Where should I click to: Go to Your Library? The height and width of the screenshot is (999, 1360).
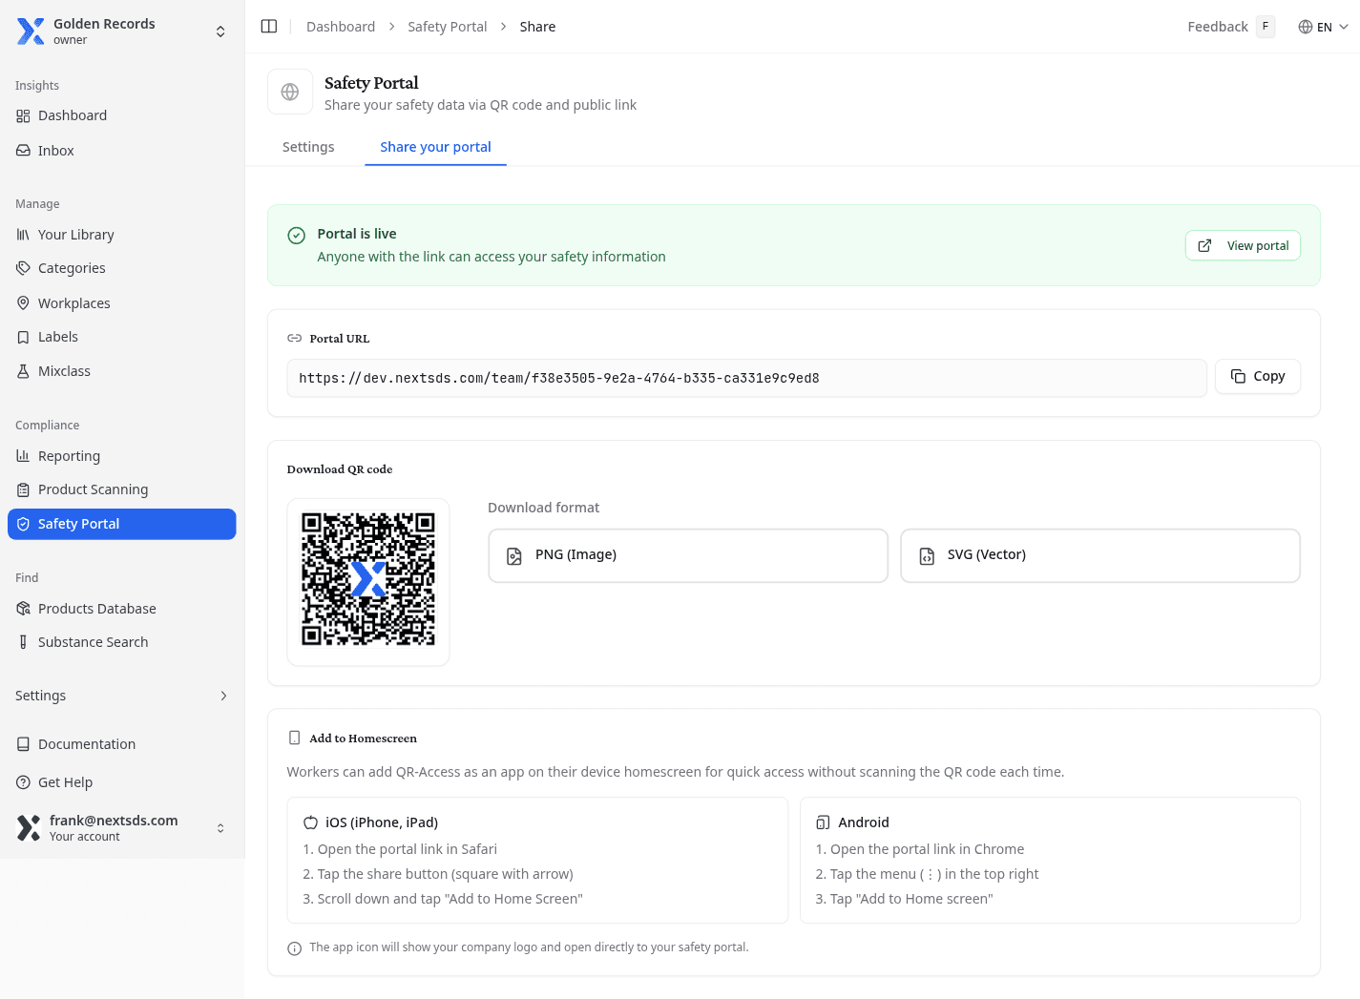click(x=122, y=235)
